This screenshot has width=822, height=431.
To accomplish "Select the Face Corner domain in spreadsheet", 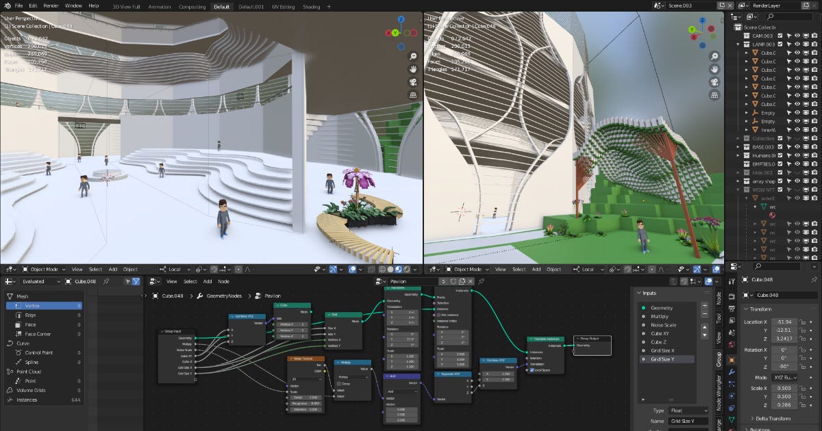I will [x=45, y=334].
